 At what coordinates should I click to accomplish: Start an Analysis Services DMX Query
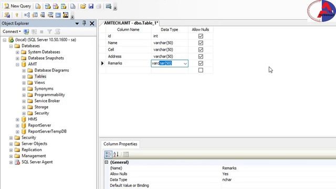click(x=56, y=6)
